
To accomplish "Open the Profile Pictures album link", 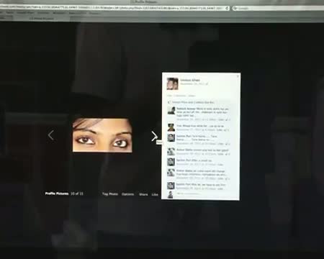I will click(x=57, y=194).
